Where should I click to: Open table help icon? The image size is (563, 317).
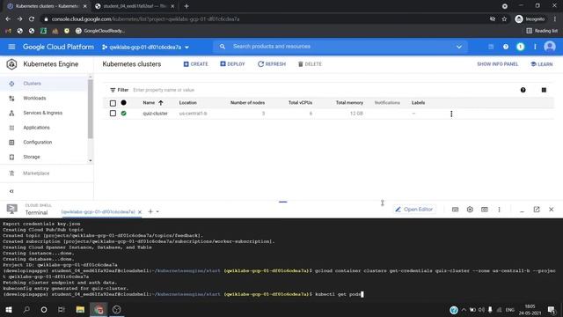click(523, 90)
